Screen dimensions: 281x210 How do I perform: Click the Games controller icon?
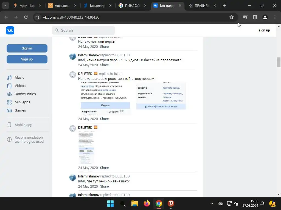(9, 110)
